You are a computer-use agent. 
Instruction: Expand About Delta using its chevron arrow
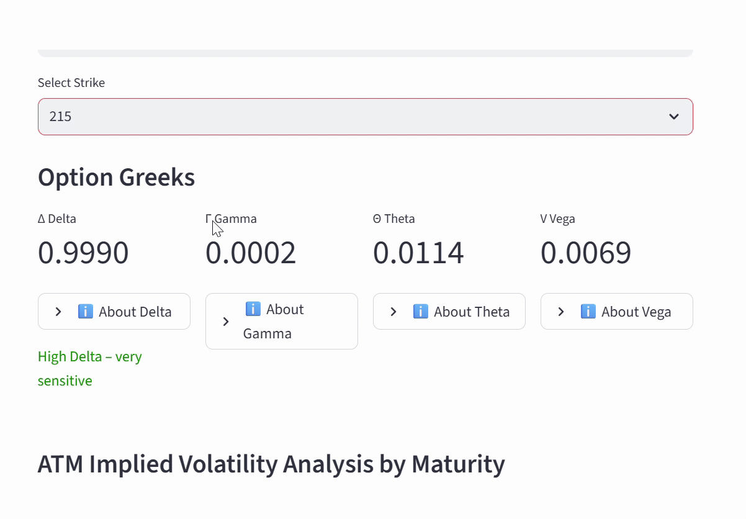tap(58, 312)
